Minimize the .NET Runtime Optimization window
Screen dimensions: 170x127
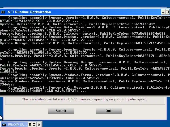tap(163, 12)
